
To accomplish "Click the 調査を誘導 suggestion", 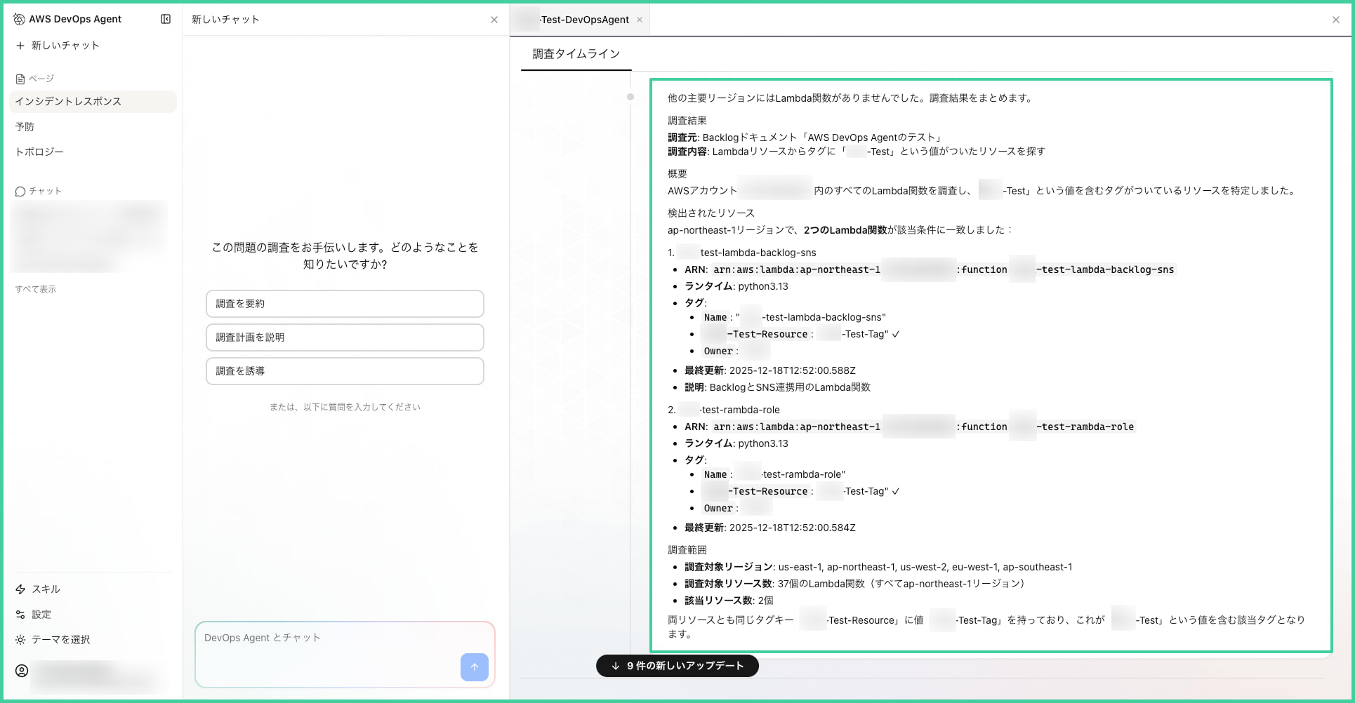I will pyautogui.click(x=345, y=371).
